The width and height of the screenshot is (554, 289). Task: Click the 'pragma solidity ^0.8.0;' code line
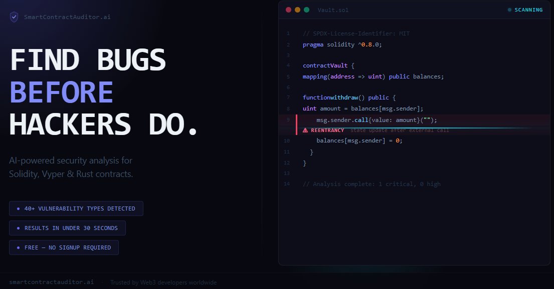[342, 45]
